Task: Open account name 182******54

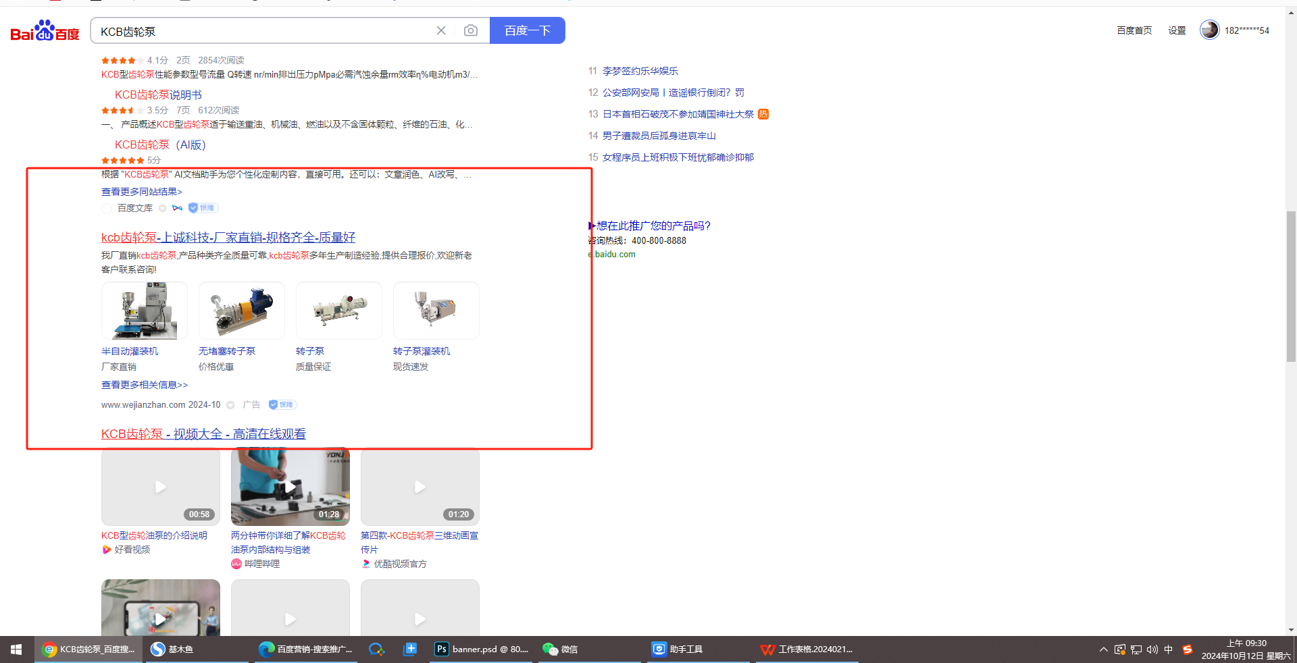Action: [1247, 30]
